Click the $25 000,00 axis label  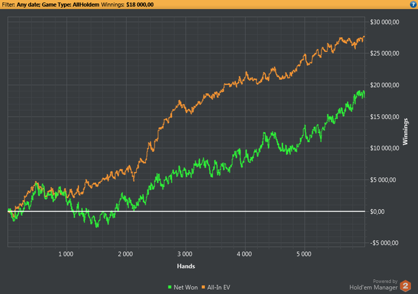click(x=385, y=53)
